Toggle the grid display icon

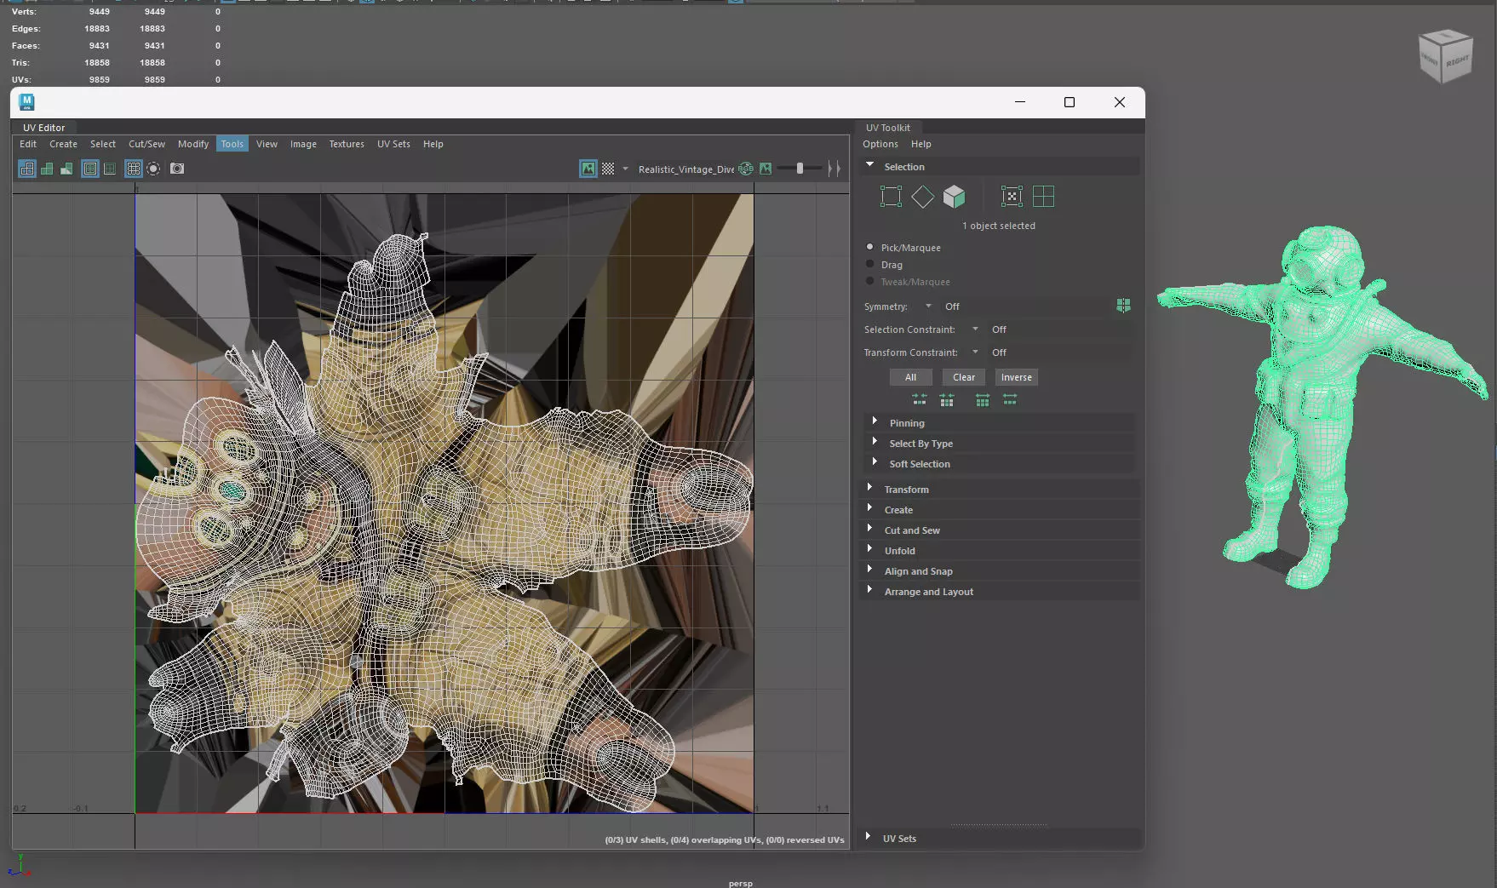click(x=134, y=169)
